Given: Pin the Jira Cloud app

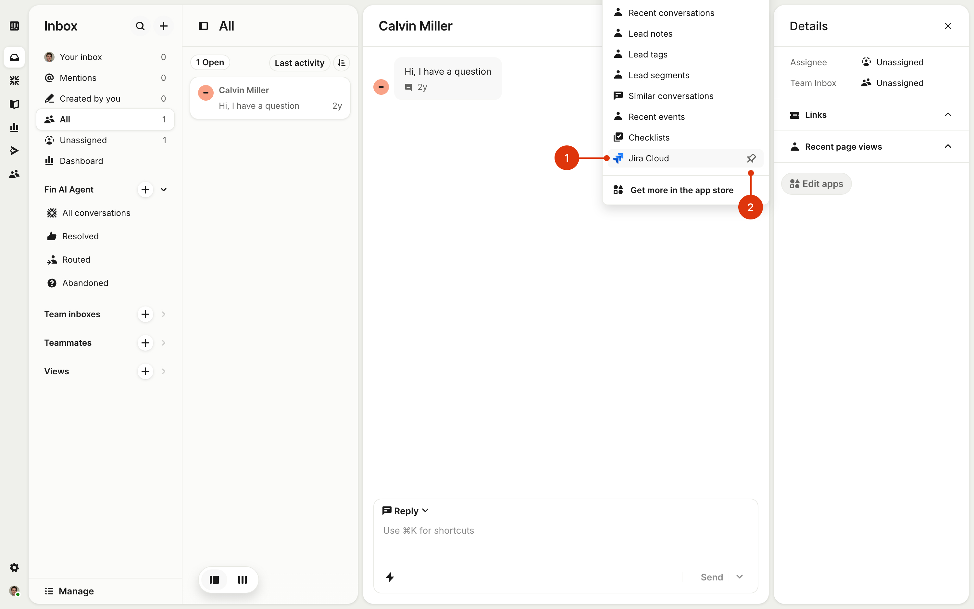Looking at the screenshot, I should pos(751,158).
